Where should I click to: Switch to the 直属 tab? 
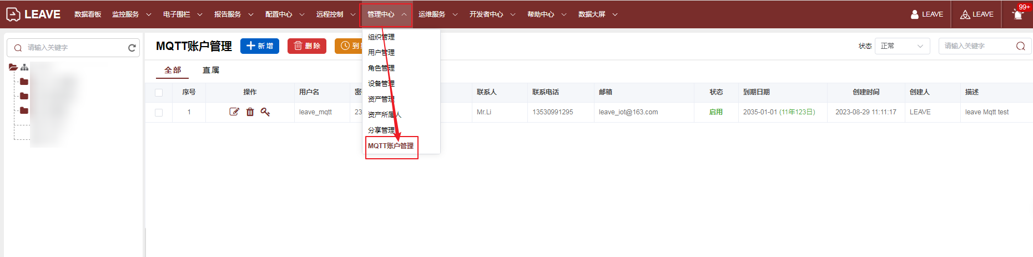pos(211,70)
